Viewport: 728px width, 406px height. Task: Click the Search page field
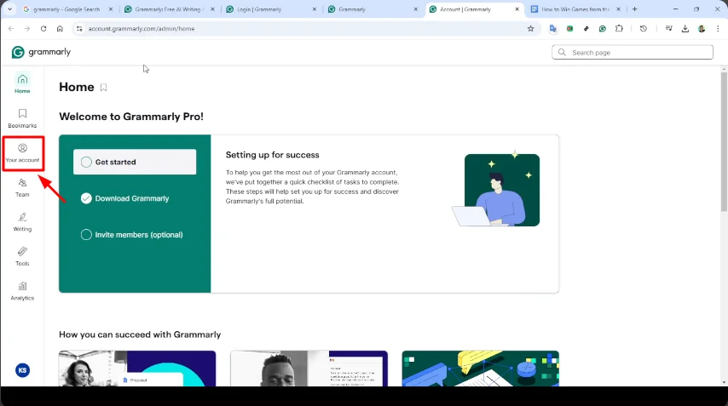tap(633, 53)
